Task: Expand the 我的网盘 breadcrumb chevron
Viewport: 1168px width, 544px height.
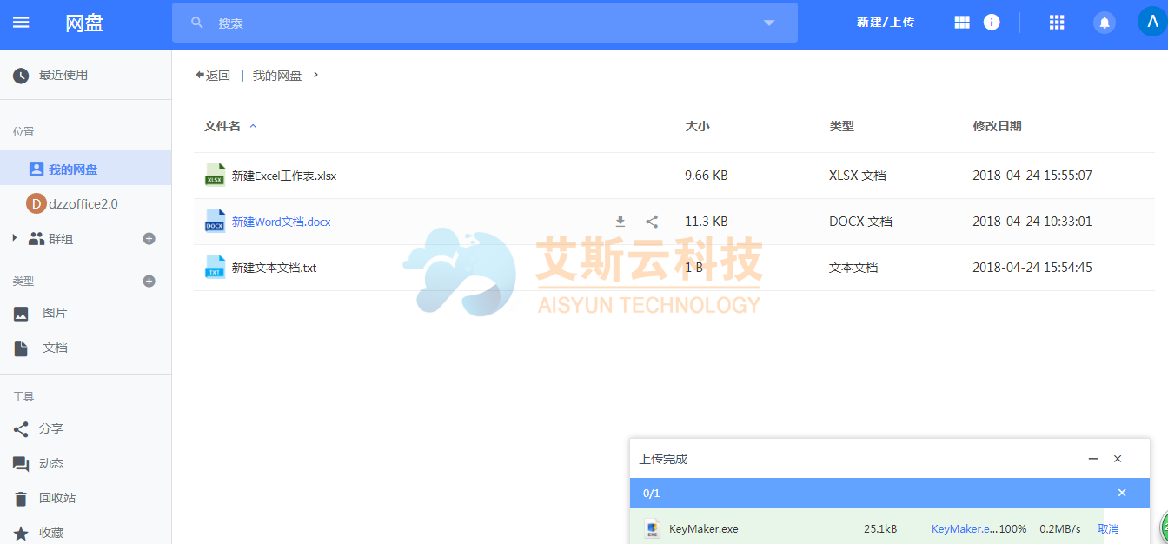Action: point(315,75)
